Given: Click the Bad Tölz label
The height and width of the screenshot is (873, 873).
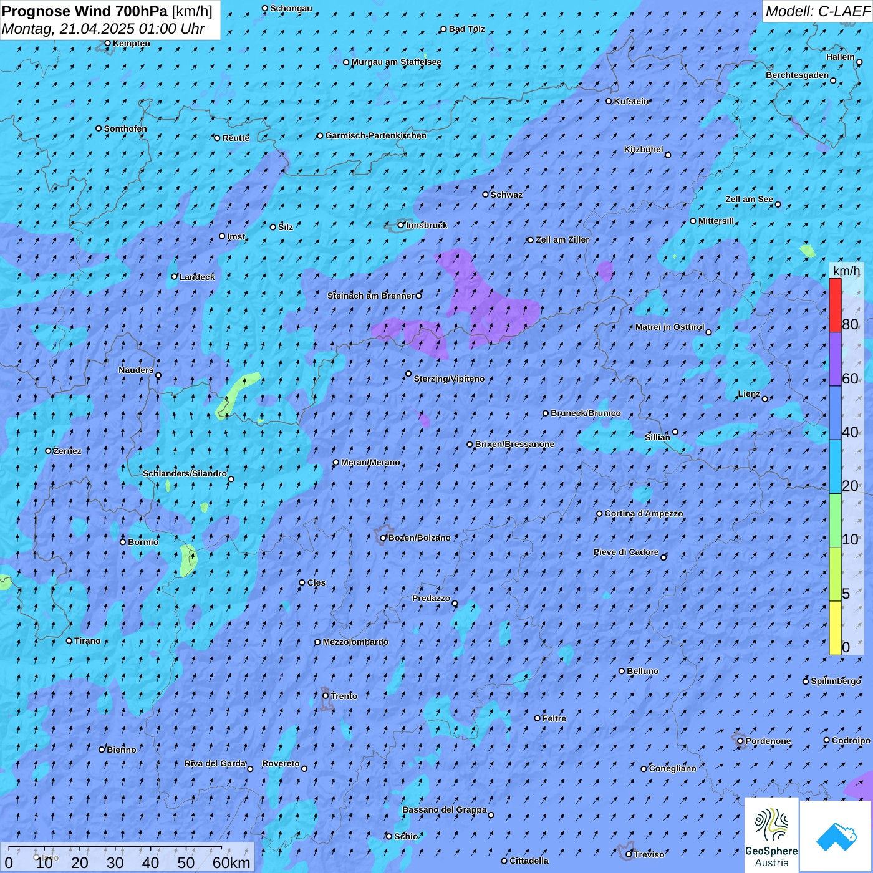Looking at the screenshot, I should coord(466,29).
